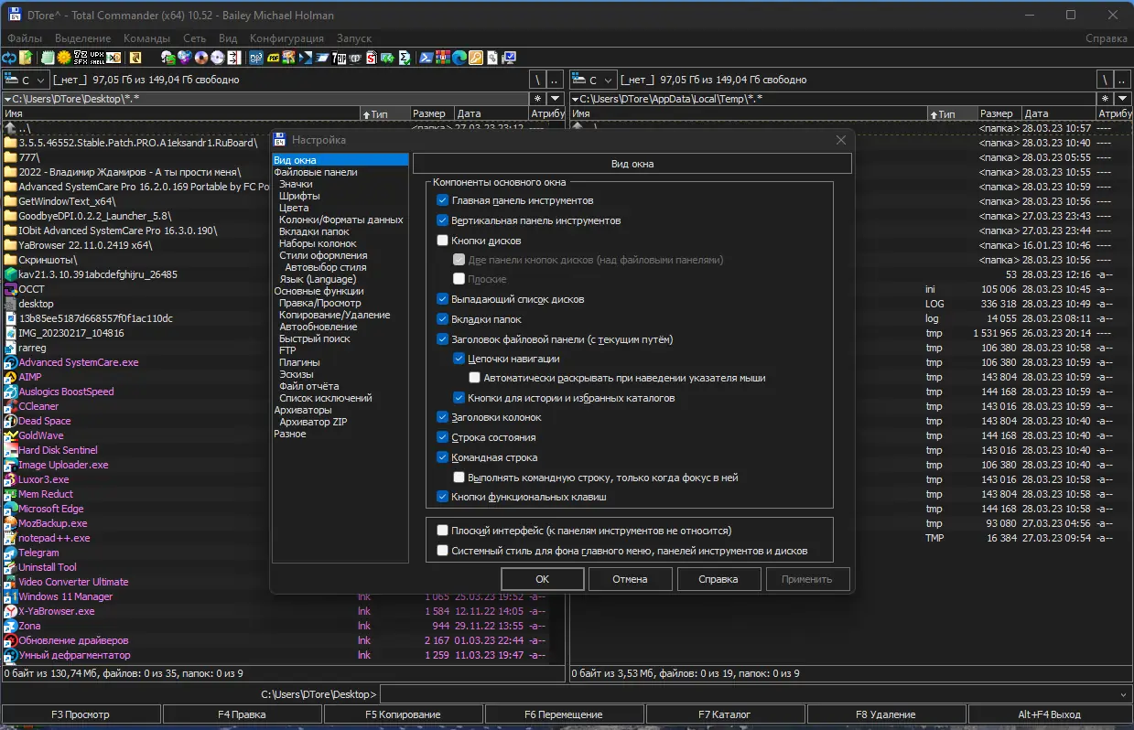Screen dimensions: 1134x730
Task: Open the left path history dropdown arrow
Action: click(x=556, y=98)
